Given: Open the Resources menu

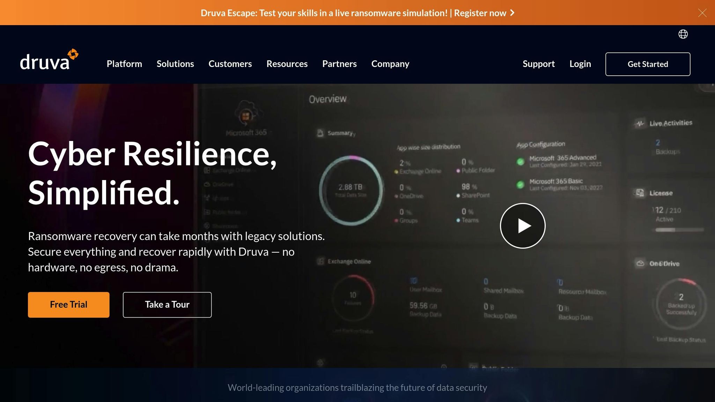Looking at the screenshot, I should pyautogui.click(x=287, y=64).
